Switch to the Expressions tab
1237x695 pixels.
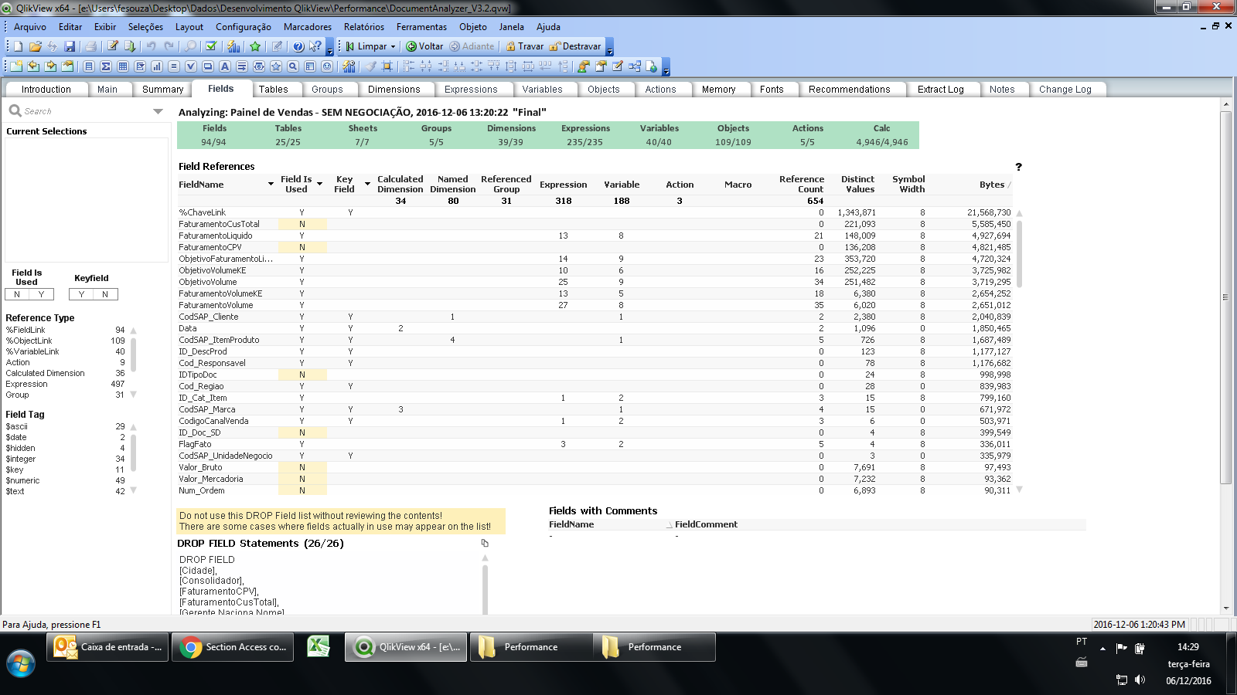471,90
